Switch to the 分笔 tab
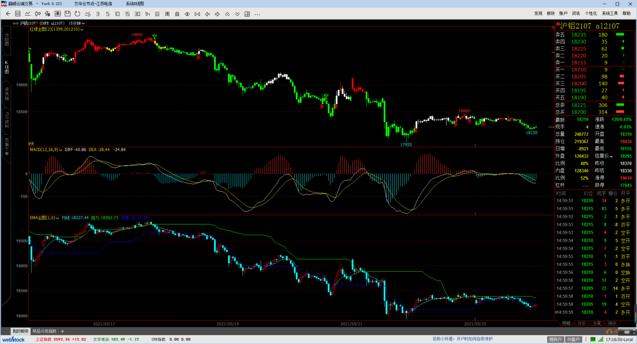Screen dimensions: 637x344 click(x=597, y=323)
